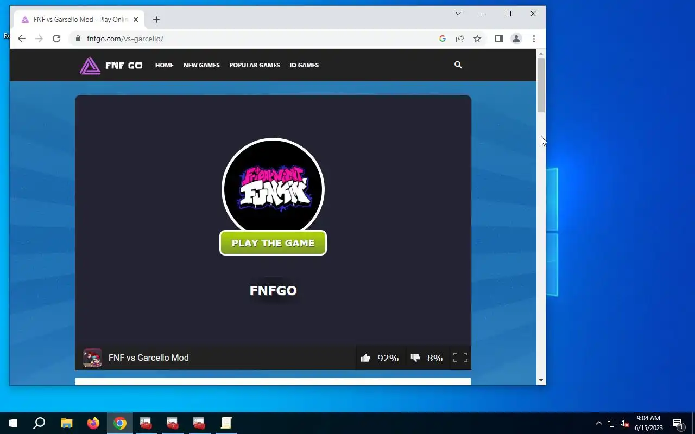Click the FNF vs Garcello Mod title

point(149,358)
